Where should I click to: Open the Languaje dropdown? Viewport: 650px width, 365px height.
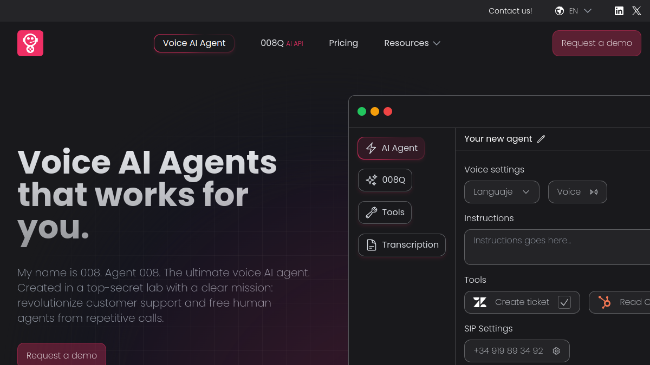502,192
